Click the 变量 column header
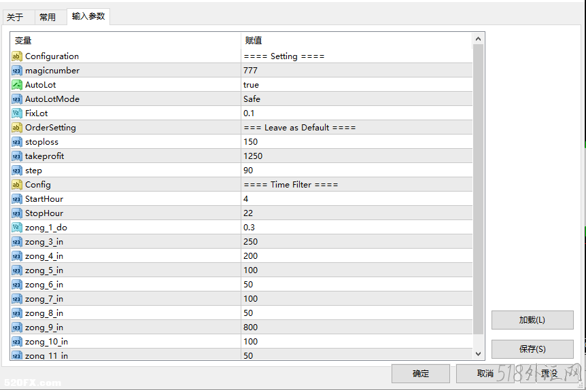The width and height of the screenshot is (586, 390). coord(23,41)
